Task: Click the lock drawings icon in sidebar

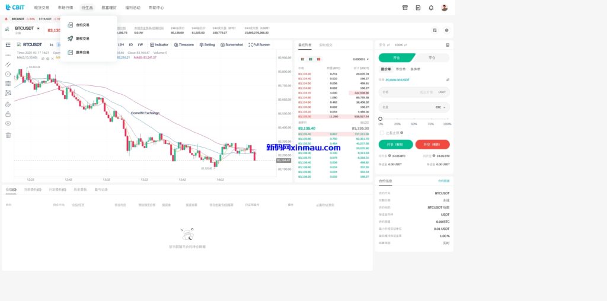Action: (8, 114)
